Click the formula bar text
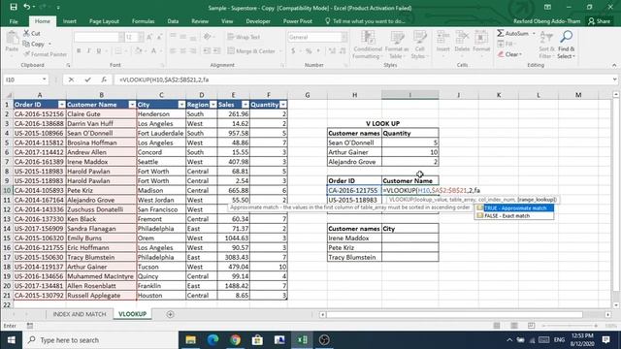This screenshot has width=621, height=349. click(x=164, y=79)
